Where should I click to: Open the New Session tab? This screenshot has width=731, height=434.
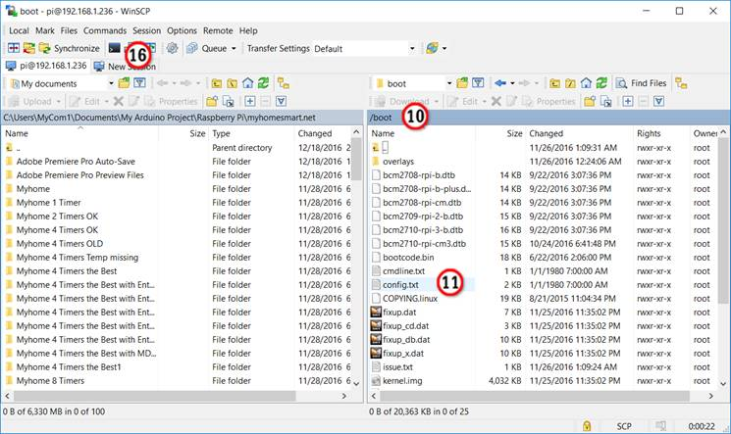click(x=125, y=66)
